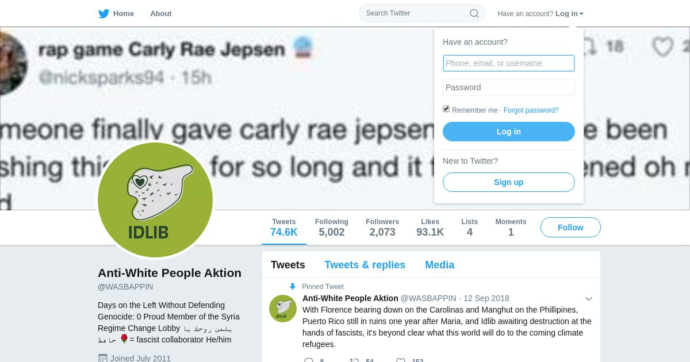Focus the Phone, email, or username field

[509, 63]
